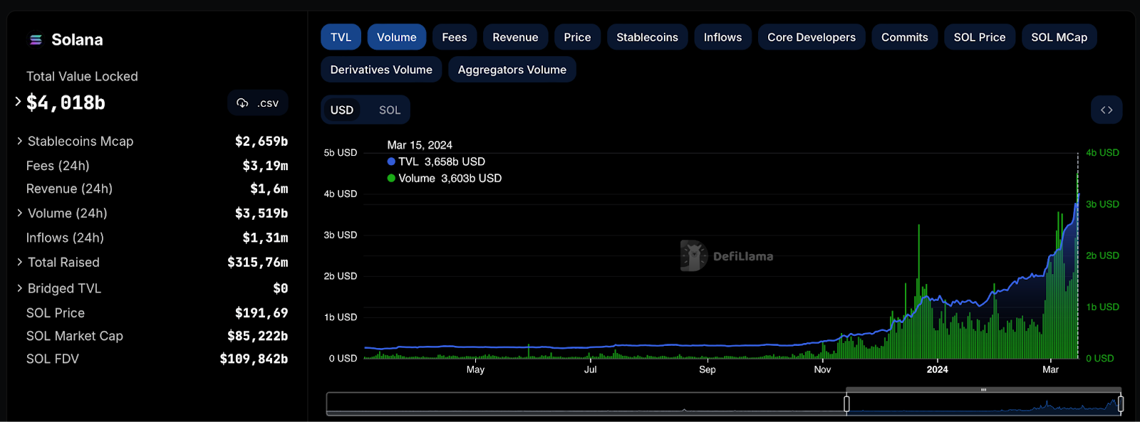Enable the Core Developers chart metric
1140x422 pixels.
click(812, 37)
